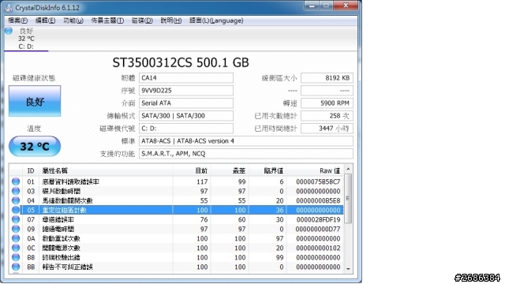505x284 pixels.
Task: Click status circle for attribute 04 row
Action: (x=16, y=200)
